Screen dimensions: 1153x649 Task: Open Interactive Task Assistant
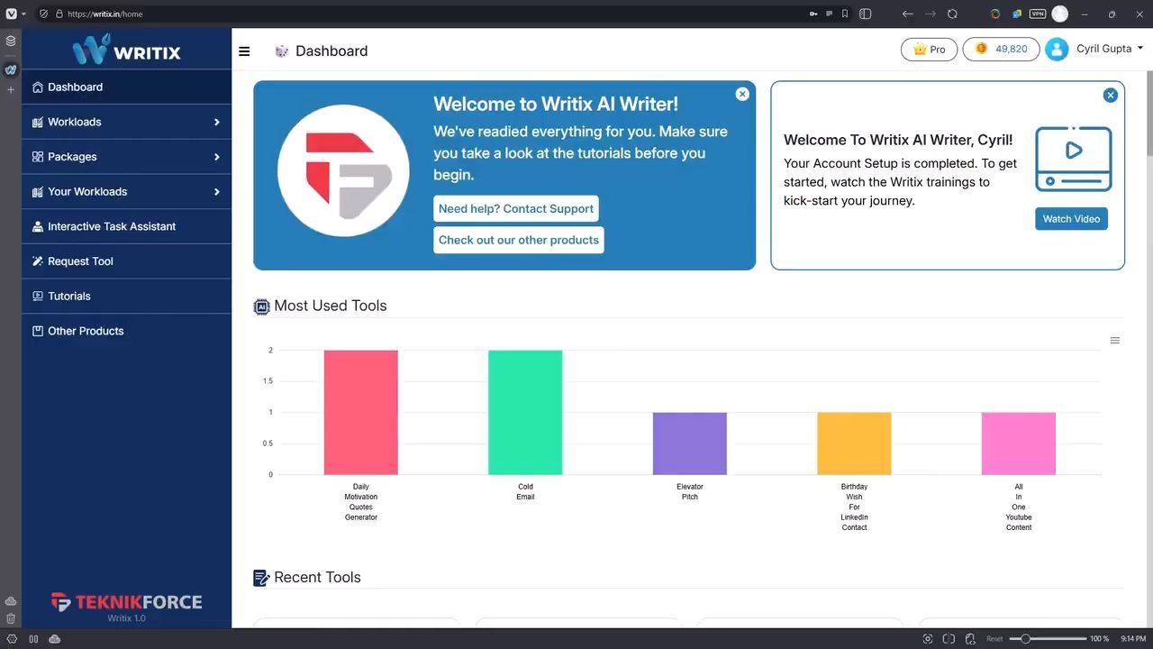[126, 226]
